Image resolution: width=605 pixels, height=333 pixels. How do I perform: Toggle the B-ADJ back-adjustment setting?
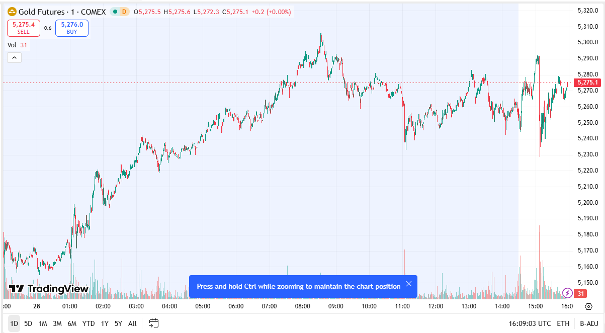(589, 323)
